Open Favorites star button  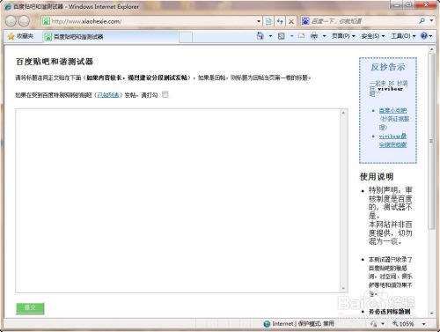click(21, 36)
